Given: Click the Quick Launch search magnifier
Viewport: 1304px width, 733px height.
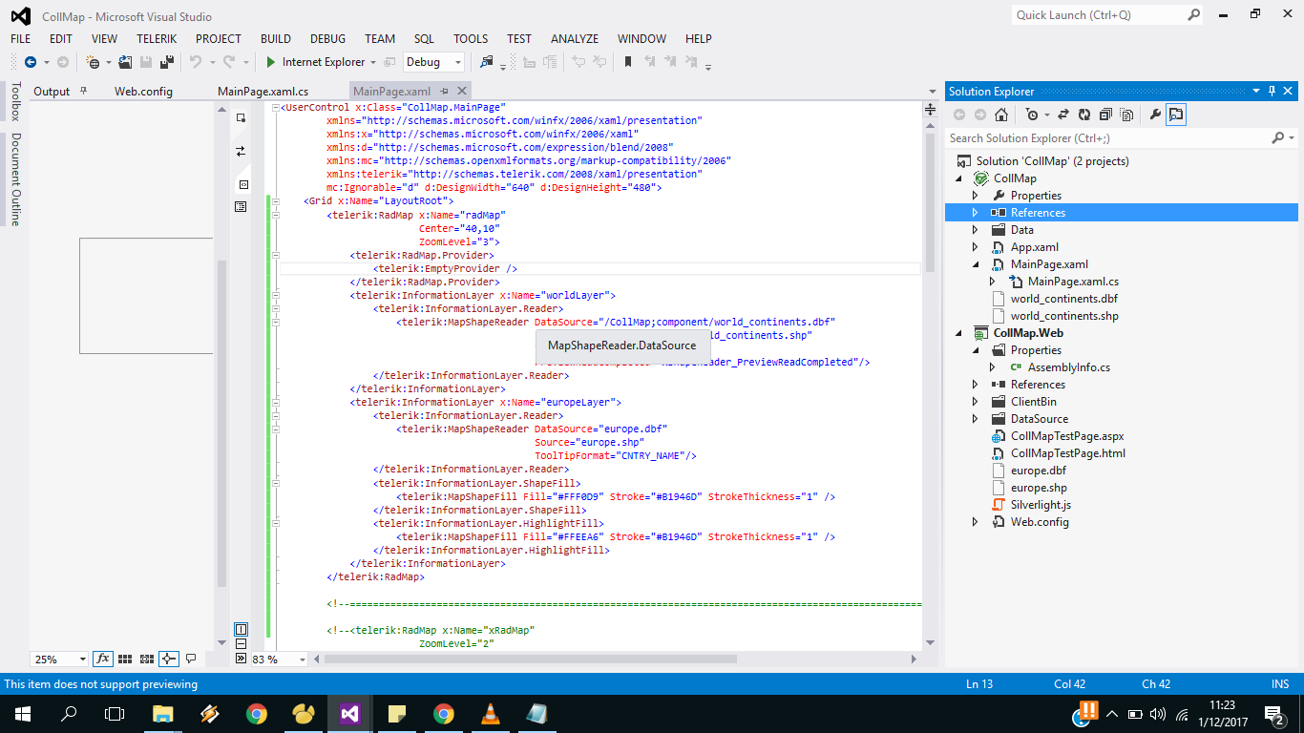Looking at the screenshot, I should pyautogui.click(x=1194, y=15).
